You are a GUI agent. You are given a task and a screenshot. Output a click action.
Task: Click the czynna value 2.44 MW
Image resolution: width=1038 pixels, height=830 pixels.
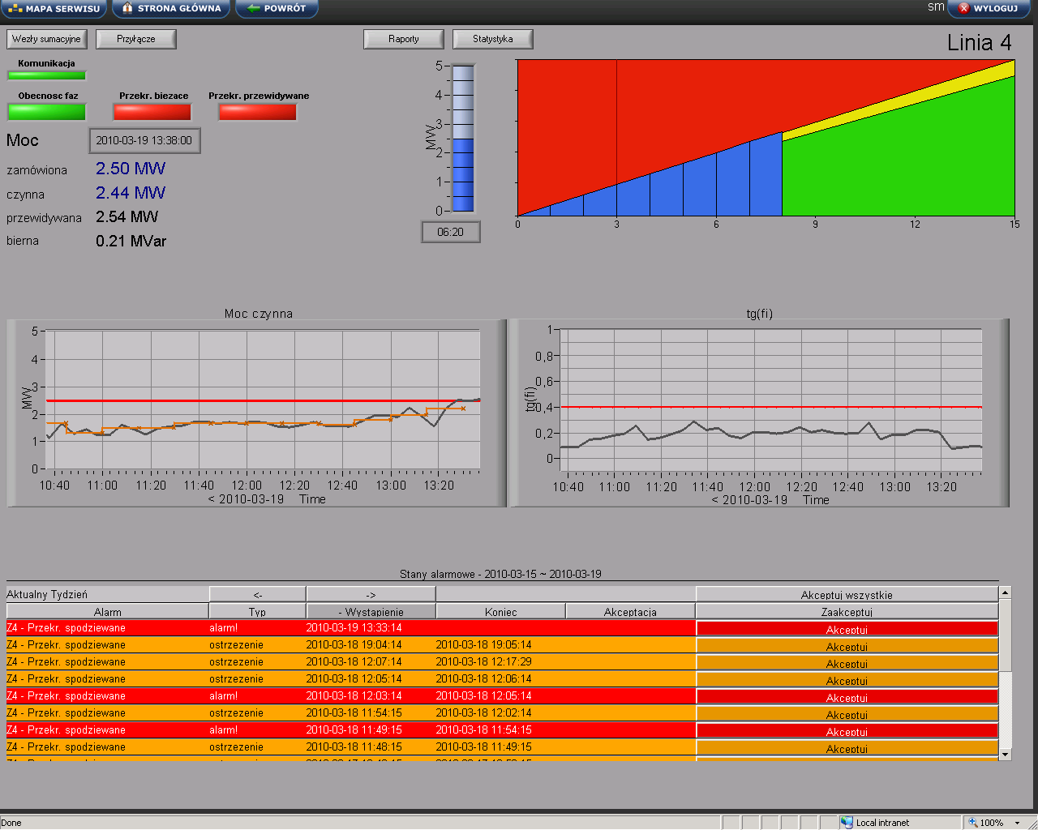131,193
